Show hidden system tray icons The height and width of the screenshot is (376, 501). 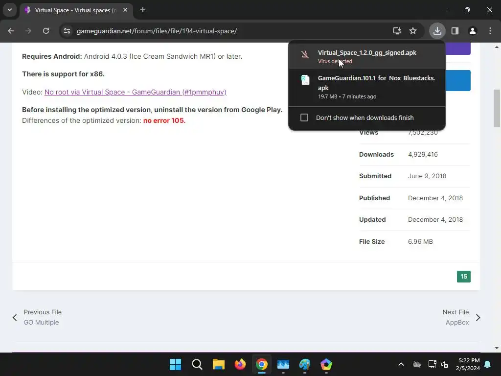(x=401, y=364)
